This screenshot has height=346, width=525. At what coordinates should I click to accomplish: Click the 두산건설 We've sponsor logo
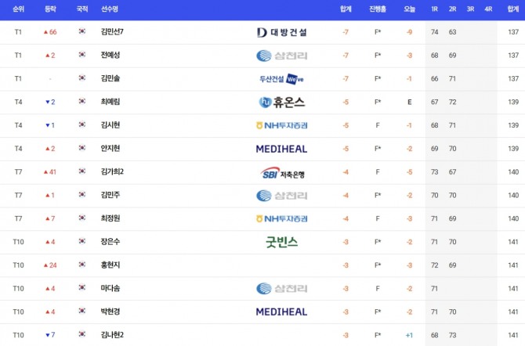point(281,79)
